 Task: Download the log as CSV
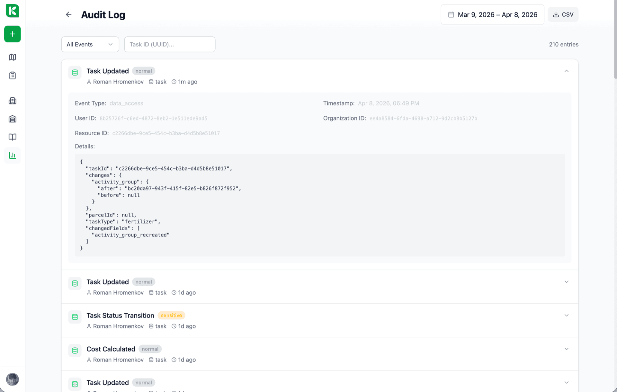click(563, 14)
